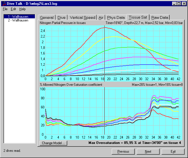Show the Phys Data tab
Image resolution: width=188 pixels, height=158 pixels.
[116, 17]
